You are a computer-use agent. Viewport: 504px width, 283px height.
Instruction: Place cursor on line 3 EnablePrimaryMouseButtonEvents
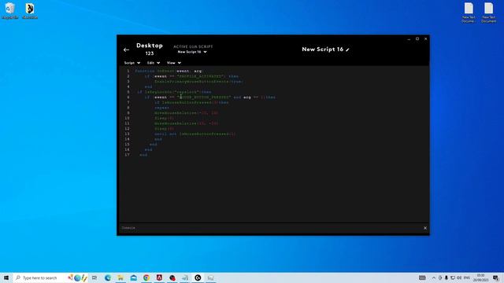(198, 82)
